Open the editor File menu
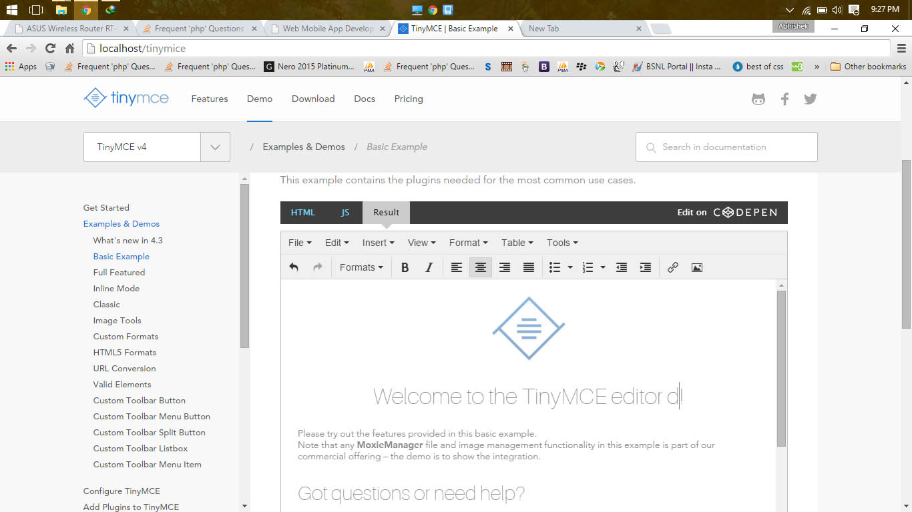Image resolution: width=912 pixels, height=512 pixels. 300,243
